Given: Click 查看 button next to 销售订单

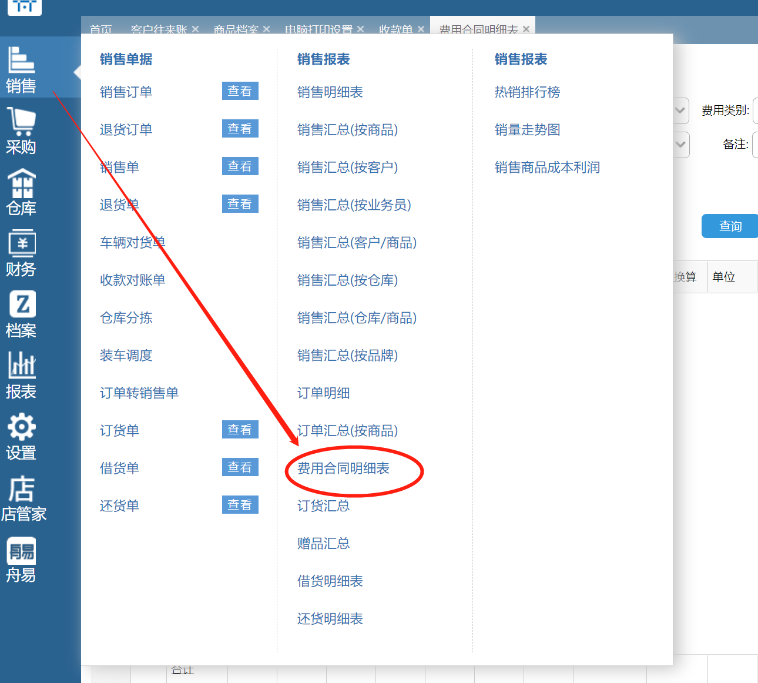Looking at the screenshot, I should pos(240,91).
